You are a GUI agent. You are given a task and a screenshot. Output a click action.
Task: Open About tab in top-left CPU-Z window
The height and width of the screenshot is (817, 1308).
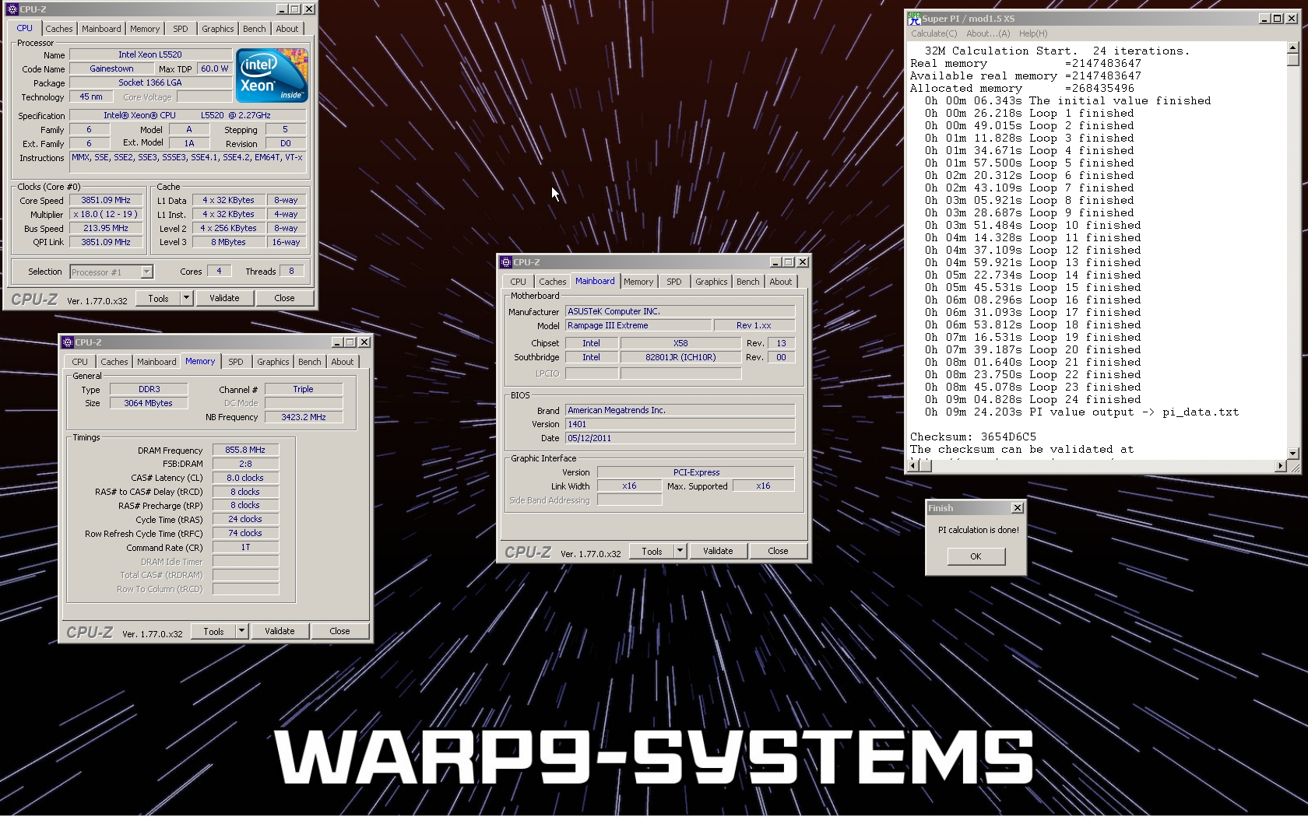(x=287, y=29)
